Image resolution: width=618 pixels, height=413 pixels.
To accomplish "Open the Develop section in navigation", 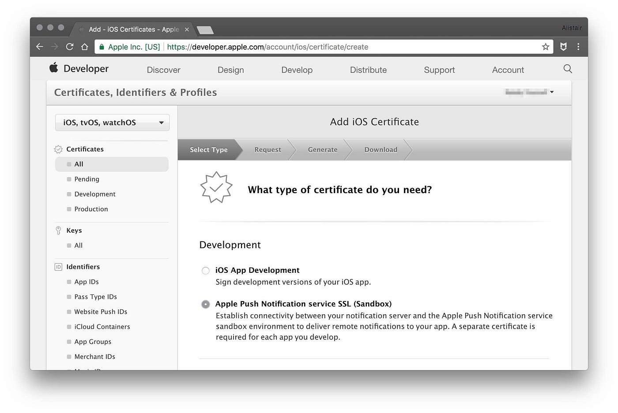I will pos(297,70).
